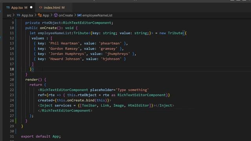This screenshot has width=251, height=141.
Task: Click line number 18 in gutter
Action: coord(12,69)
